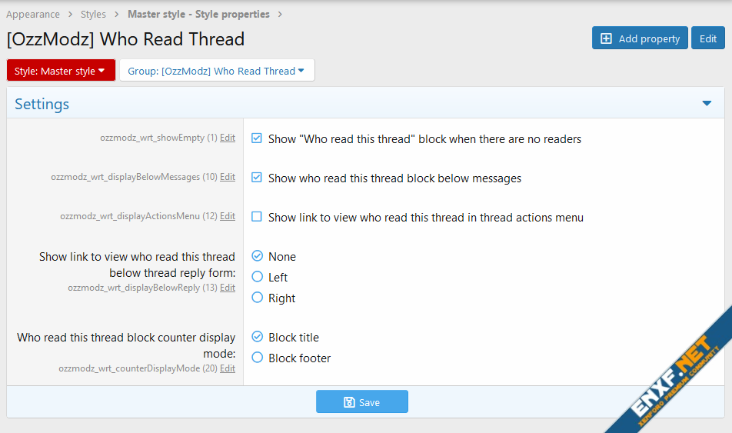Choose the Right radio option

pyautogui.click(x=258, y=298)
